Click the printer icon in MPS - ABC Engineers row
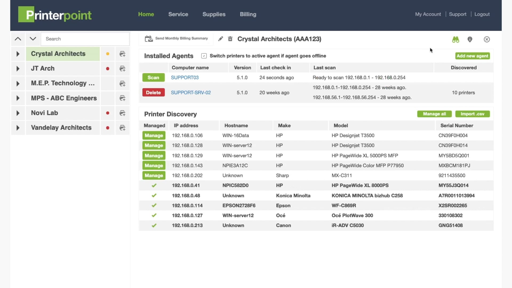Screen dimensions: 512x288 (122, 98)
